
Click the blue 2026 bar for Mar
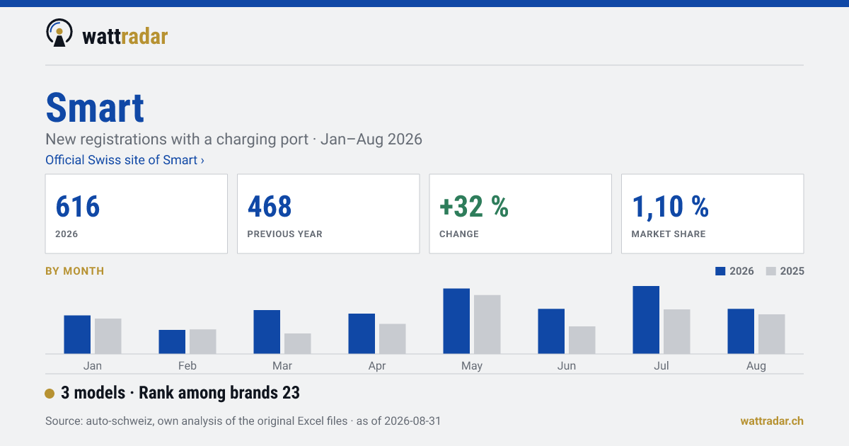(x=267, y=332)
